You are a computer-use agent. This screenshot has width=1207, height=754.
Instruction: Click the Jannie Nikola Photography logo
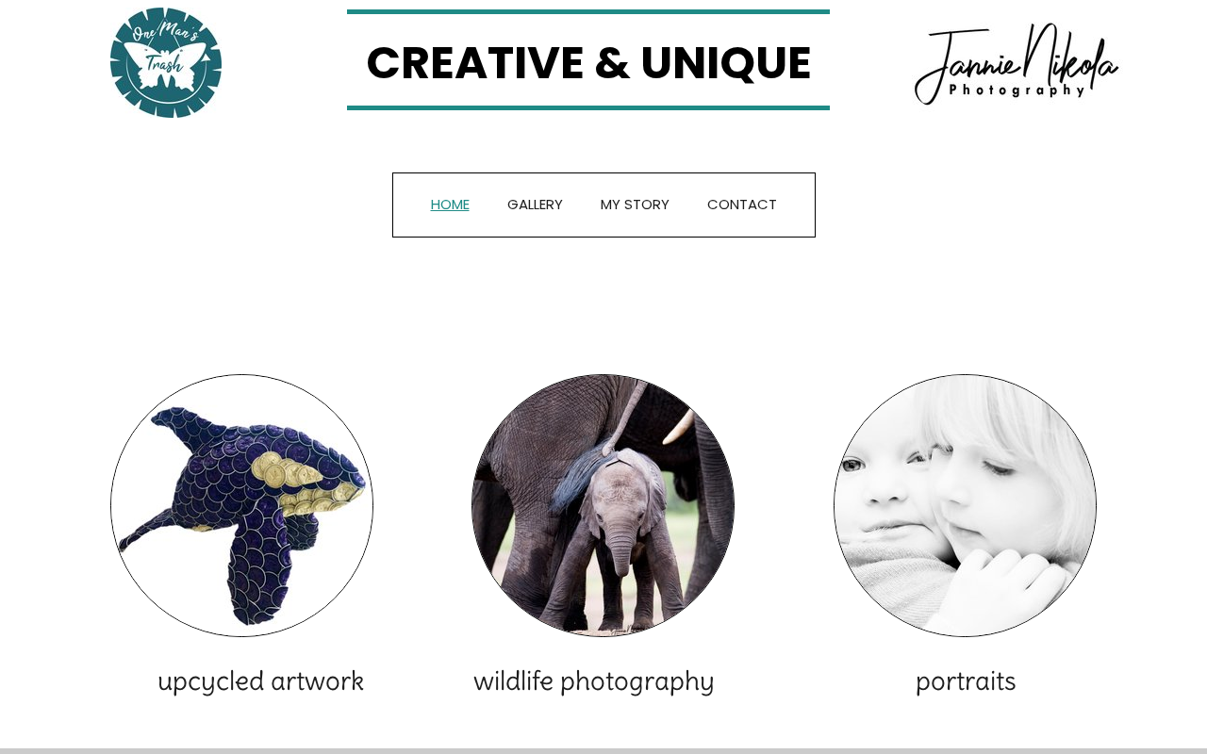point(1017,63)
